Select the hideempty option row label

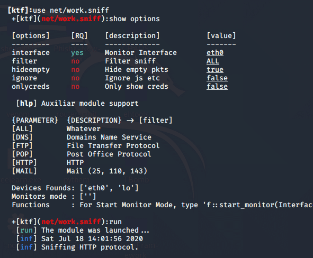31,70
